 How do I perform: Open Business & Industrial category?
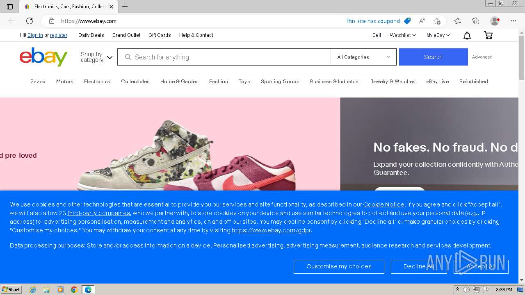335,82
